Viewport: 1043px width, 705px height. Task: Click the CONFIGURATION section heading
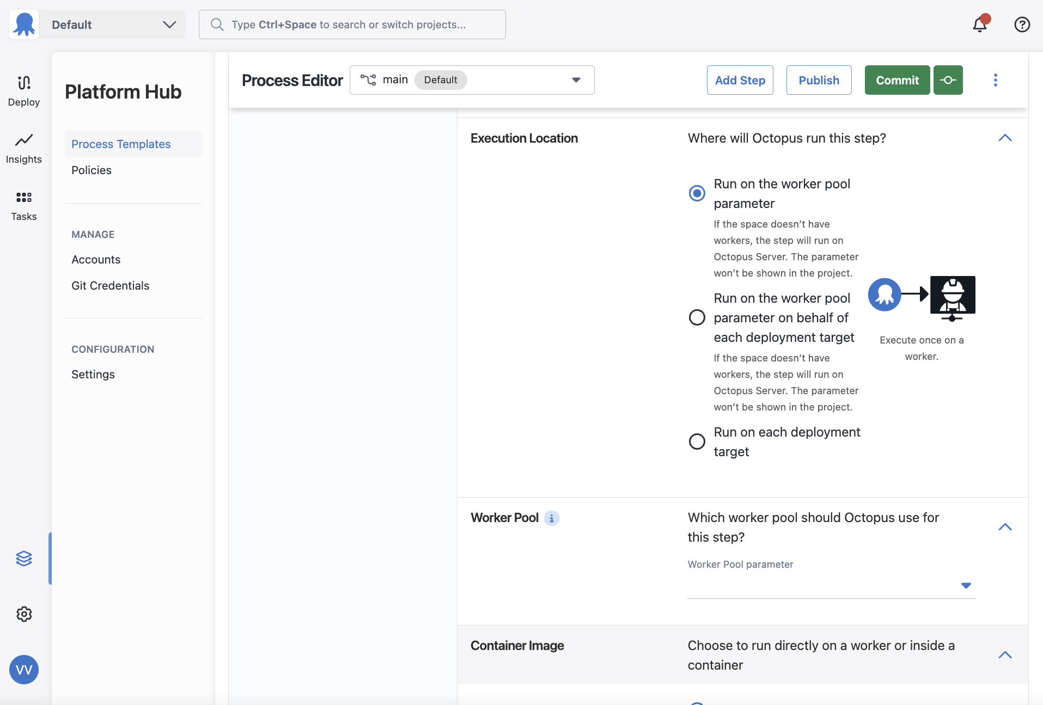pyautogui.click(x=113, y=350)
